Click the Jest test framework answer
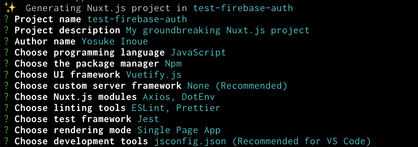418x147 pixels. click(x=148, y=119)
